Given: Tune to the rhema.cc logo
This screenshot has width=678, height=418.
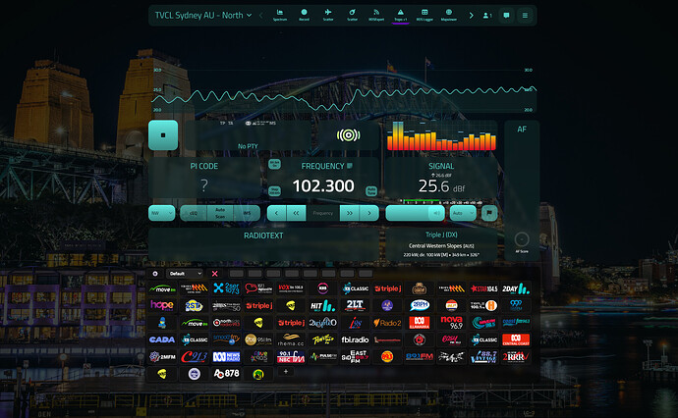Looking at the screenshot, I should click(x=291, y=340).
